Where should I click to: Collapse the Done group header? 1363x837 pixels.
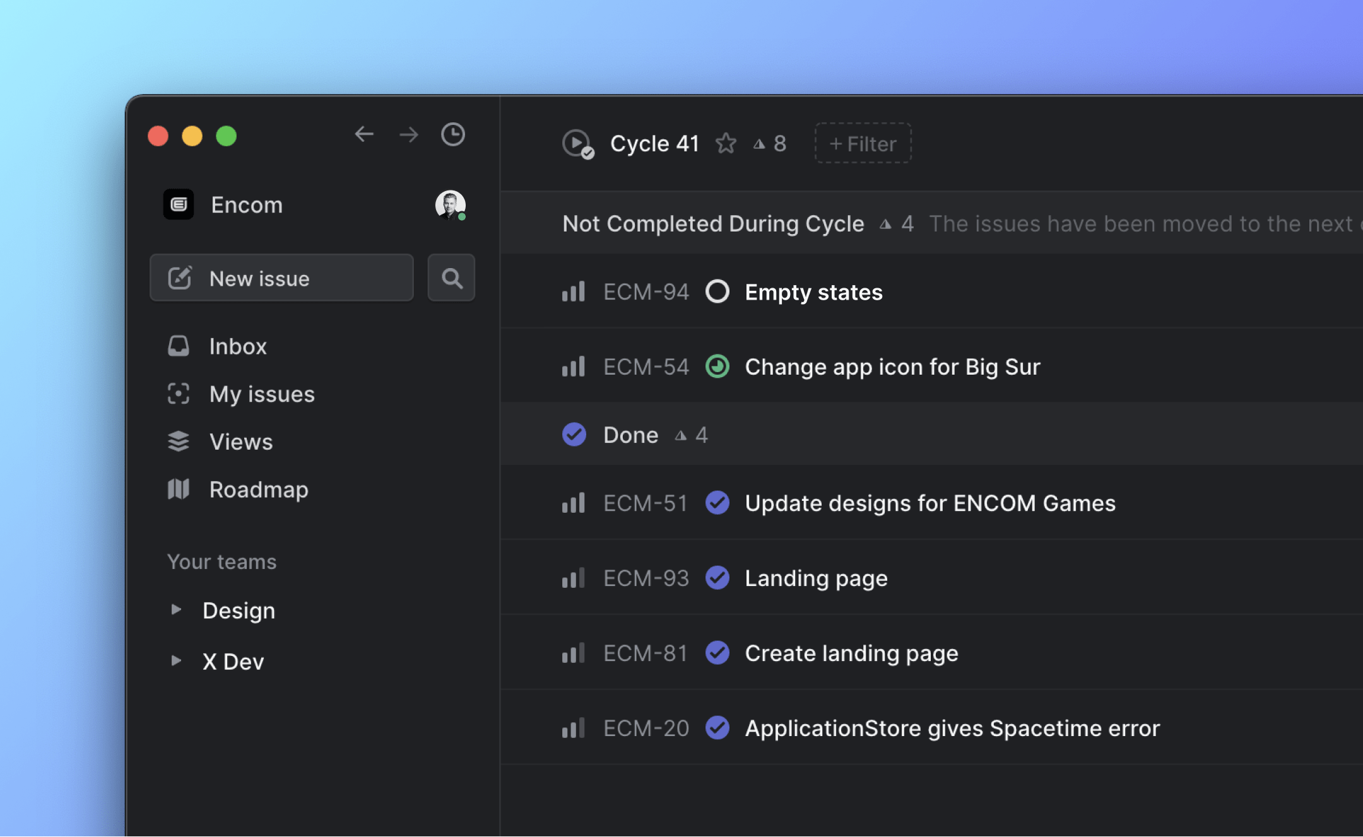pos(631,435)
